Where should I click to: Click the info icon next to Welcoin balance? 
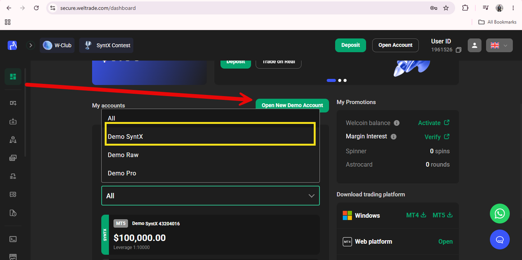[397, 123]
